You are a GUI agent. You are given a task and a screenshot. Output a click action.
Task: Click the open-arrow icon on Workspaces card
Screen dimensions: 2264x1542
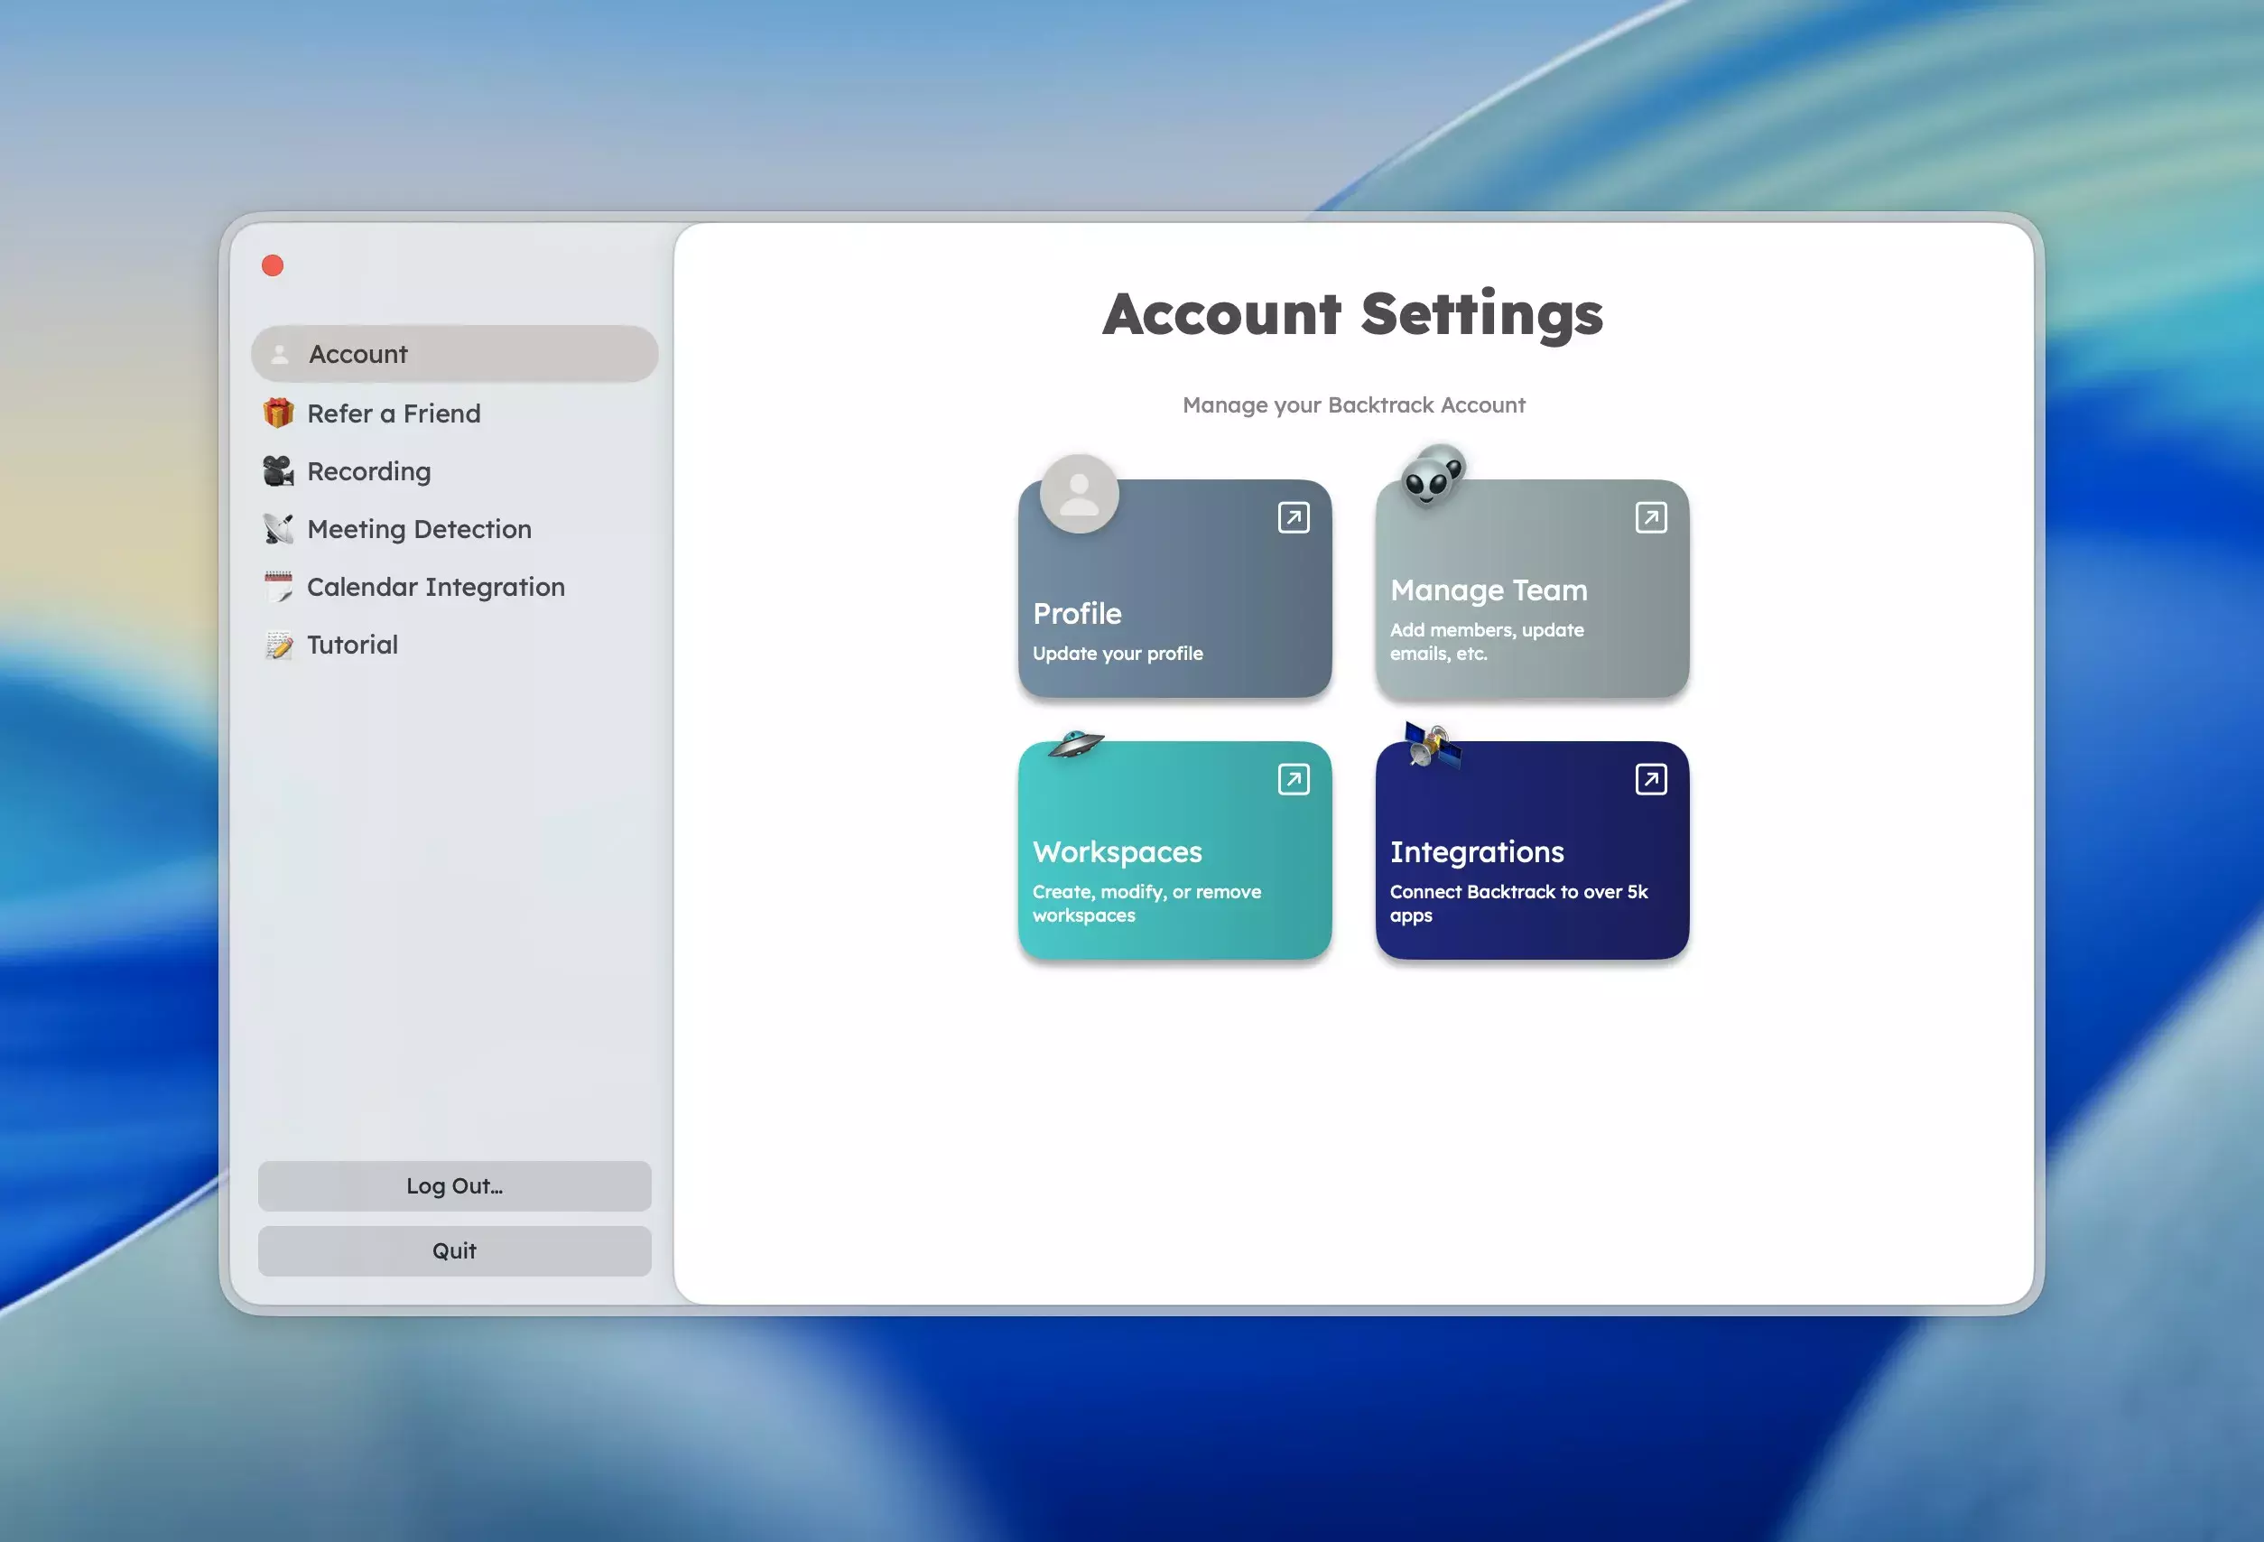tap(1293, 779)
